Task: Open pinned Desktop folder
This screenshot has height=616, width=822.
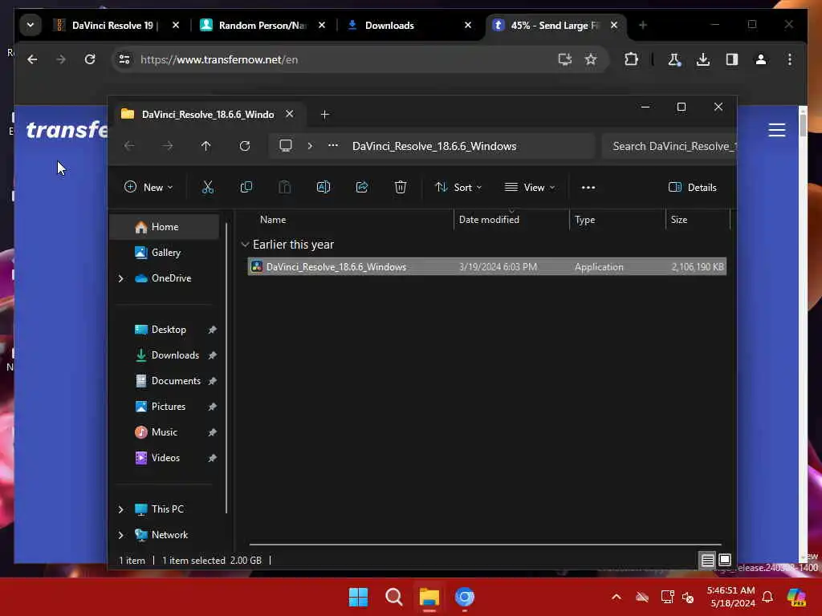Action: click(x=169, y=330)
